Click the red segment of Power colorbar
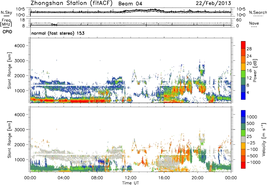267x185 pixels. pos(243,45)
